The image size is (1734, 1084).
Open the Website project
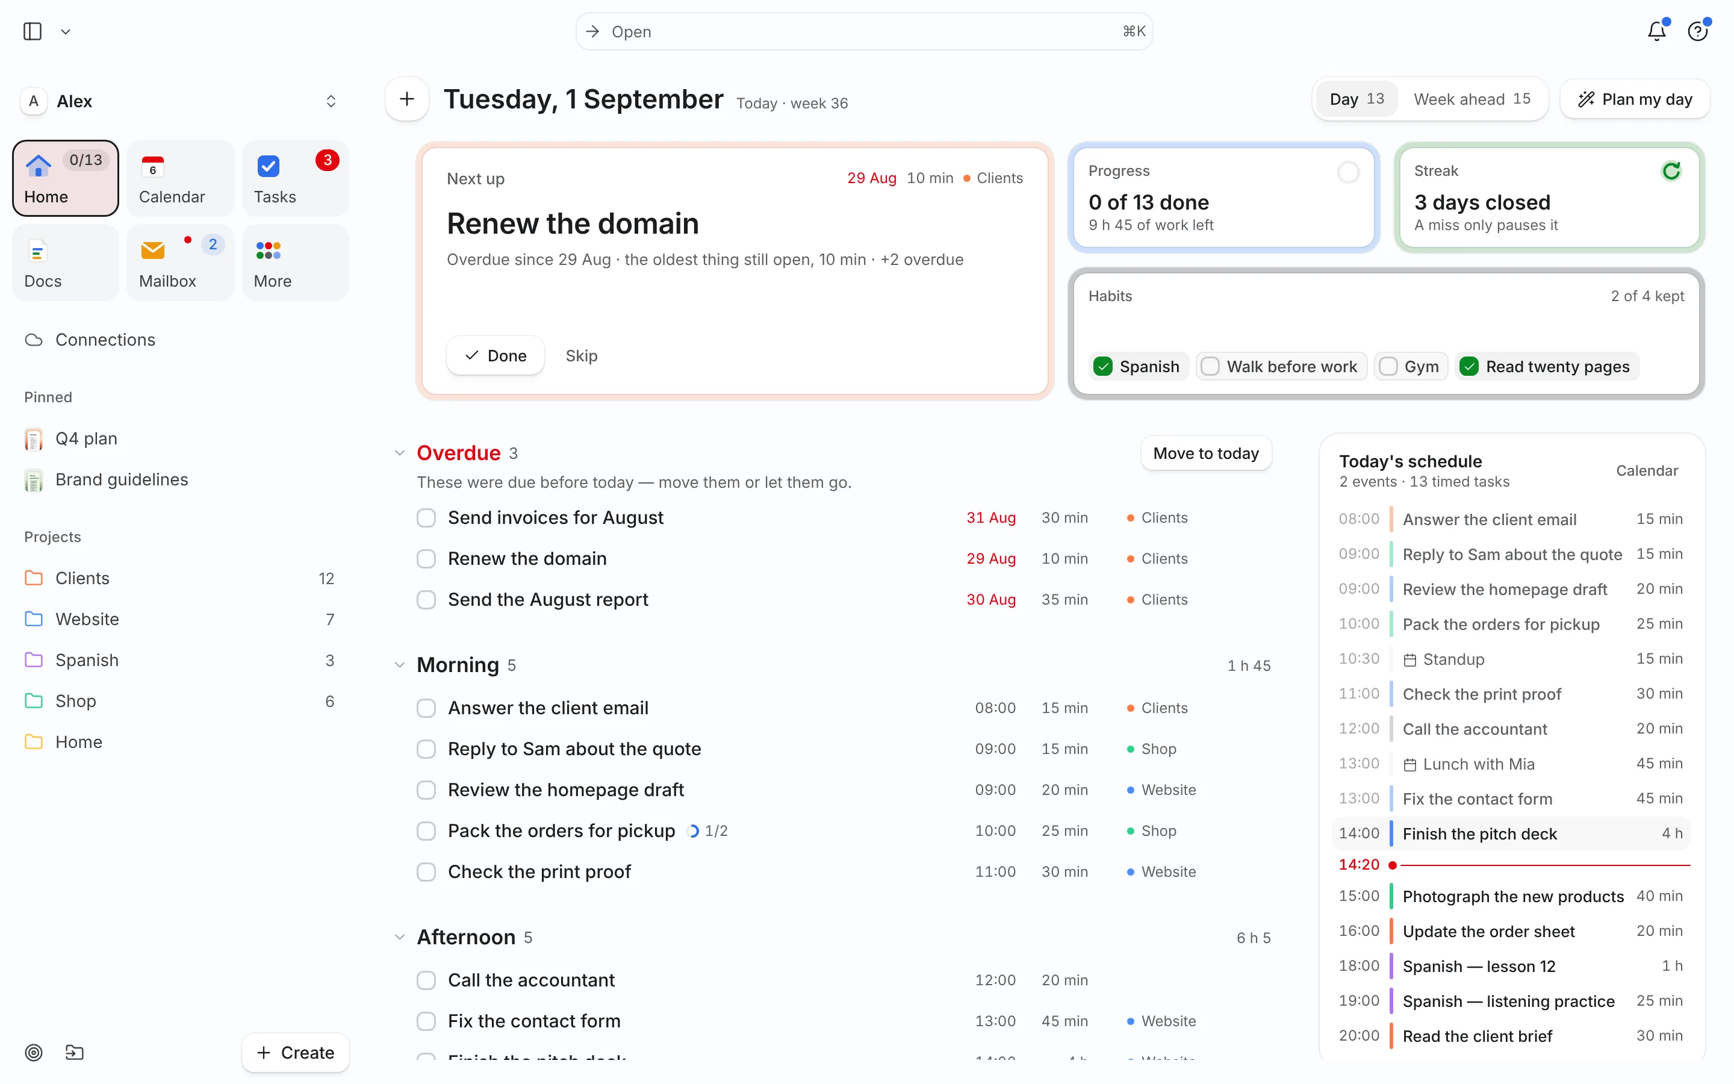click(x=180, y=620)
